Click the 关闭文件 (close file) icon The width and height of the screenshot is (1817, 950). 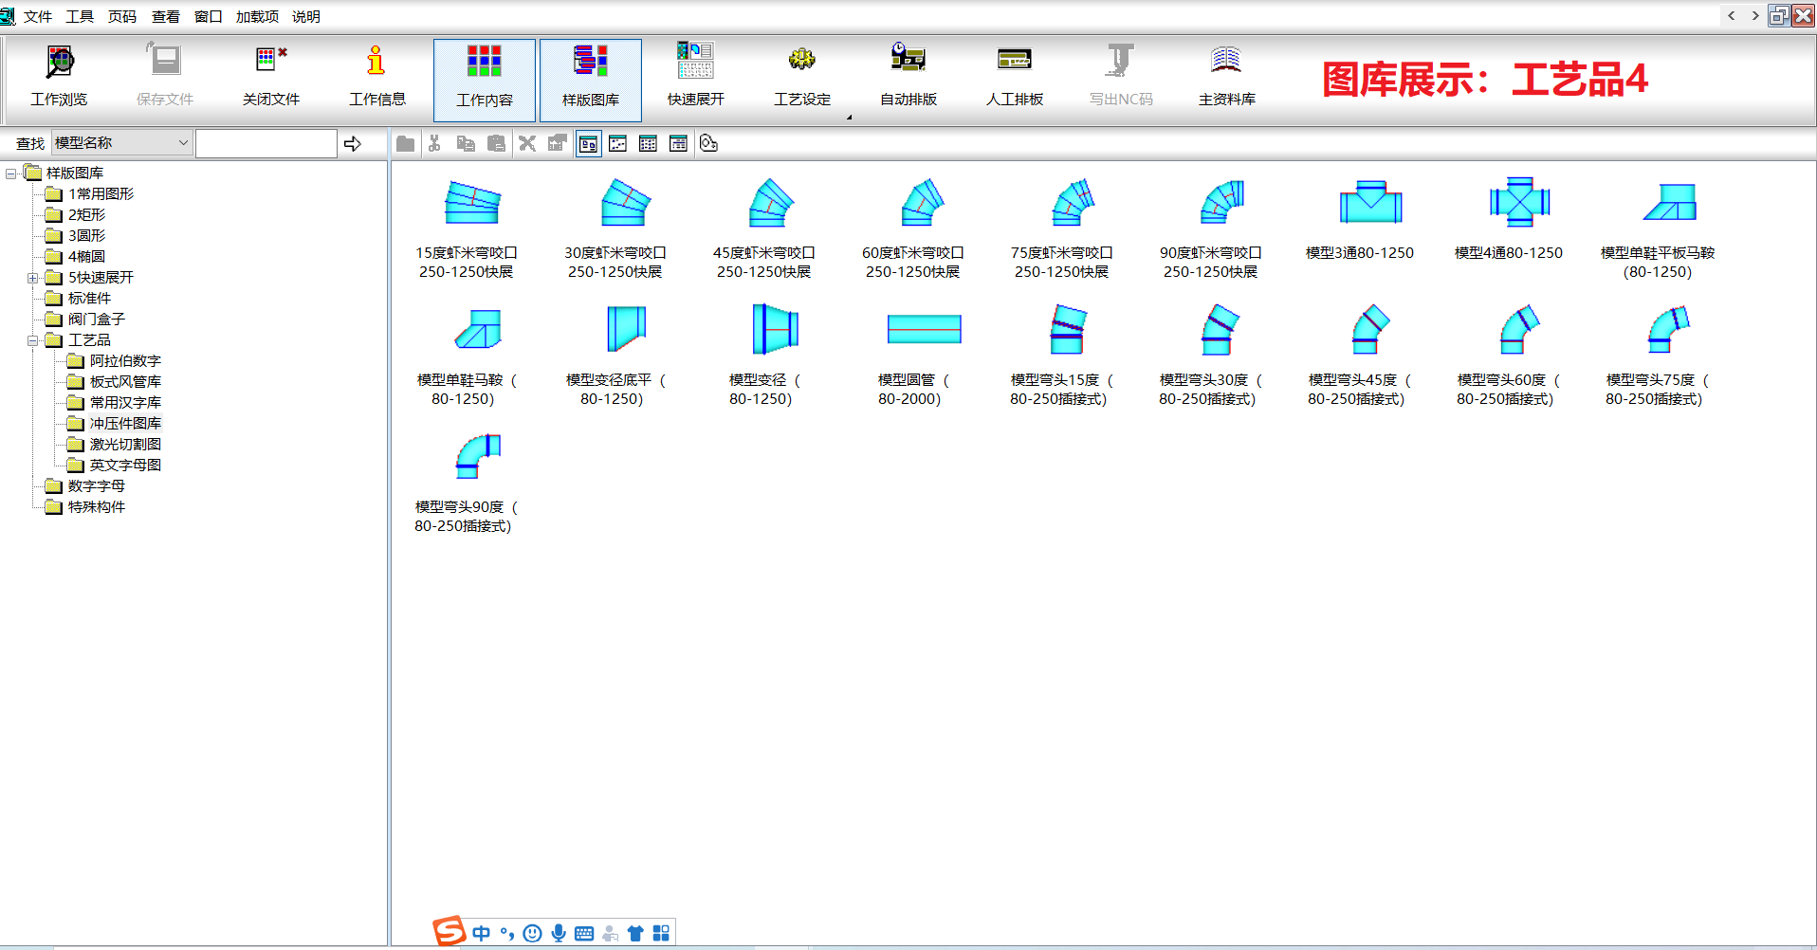point(271,78)
